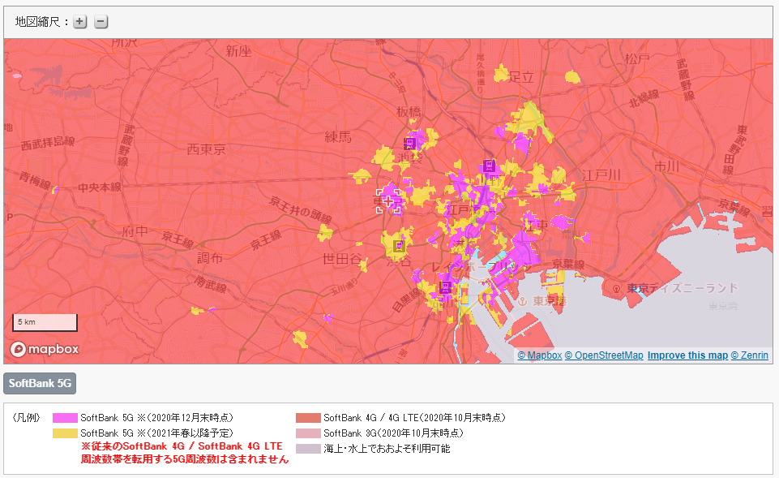Click the 市川 map label
The height and width of the screenshot is (478, 779).
(x=666, y=166)
